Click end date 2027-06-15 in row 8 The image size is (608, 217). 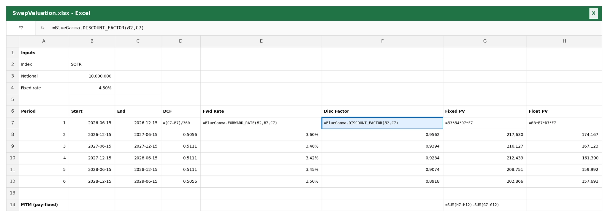coord(138,135)
